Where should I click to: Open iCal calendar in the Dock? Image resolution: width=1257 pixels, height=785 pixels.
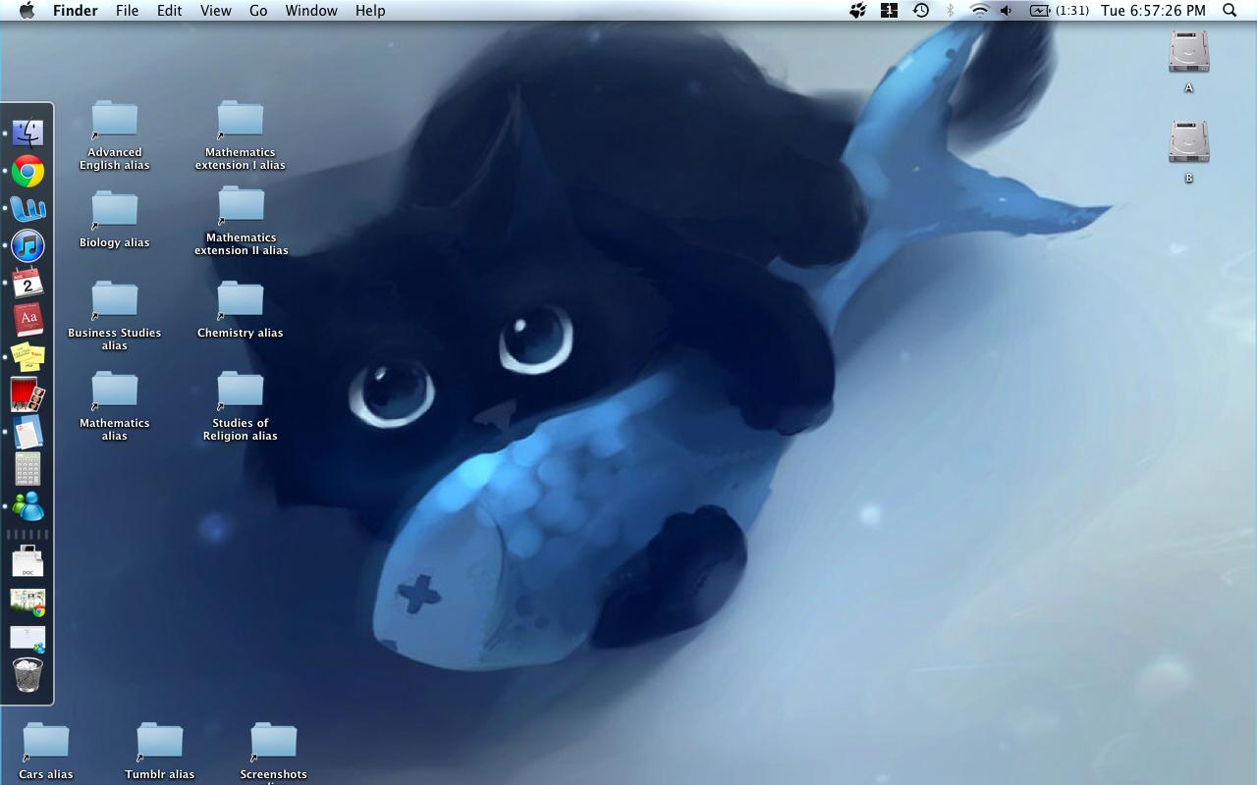[x=27, y=283]
